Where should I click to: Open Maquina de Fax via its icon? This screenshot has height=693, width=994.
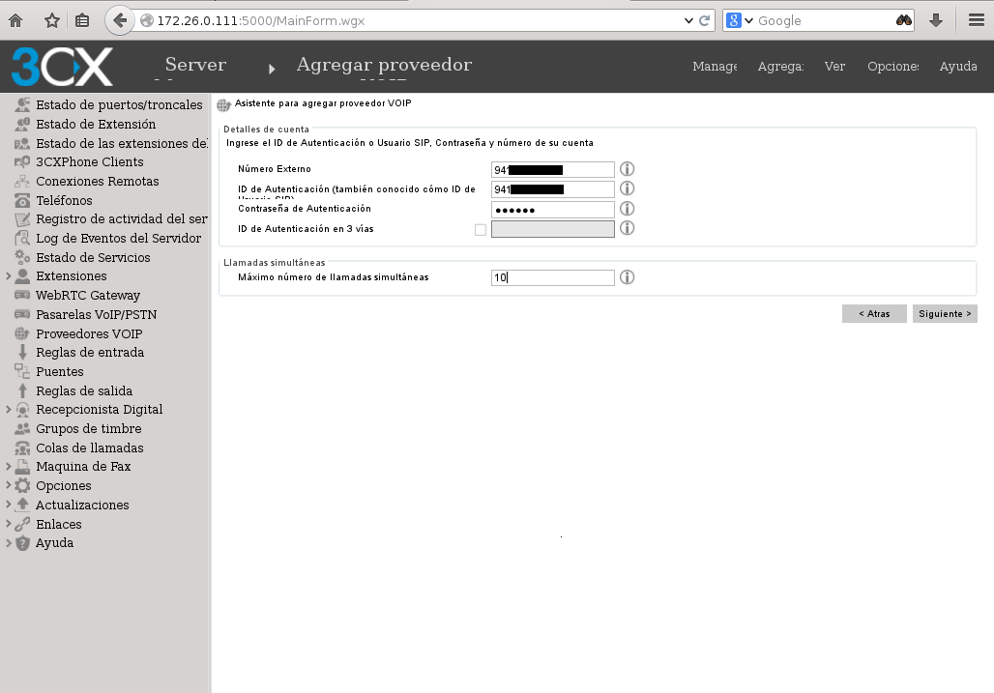pyautogui.click(x=23, y=466)
